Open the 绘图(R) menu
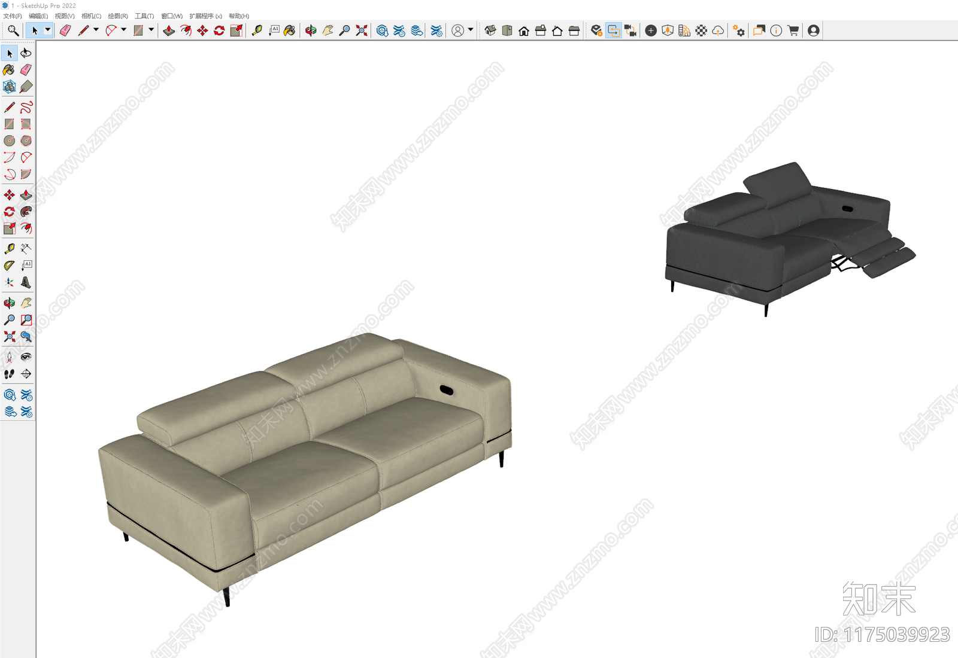This screenshot has height=658, width=958. tap(118, 16)
